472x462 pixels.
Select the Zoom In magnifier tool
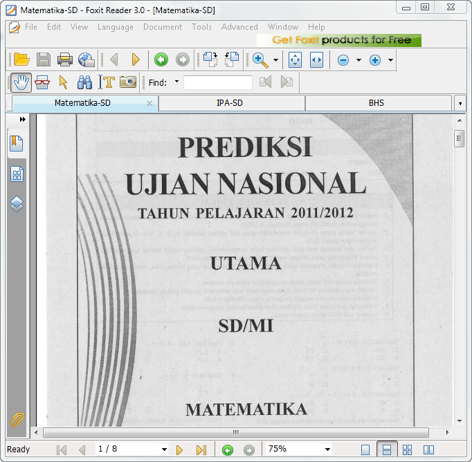coord(260,60)
